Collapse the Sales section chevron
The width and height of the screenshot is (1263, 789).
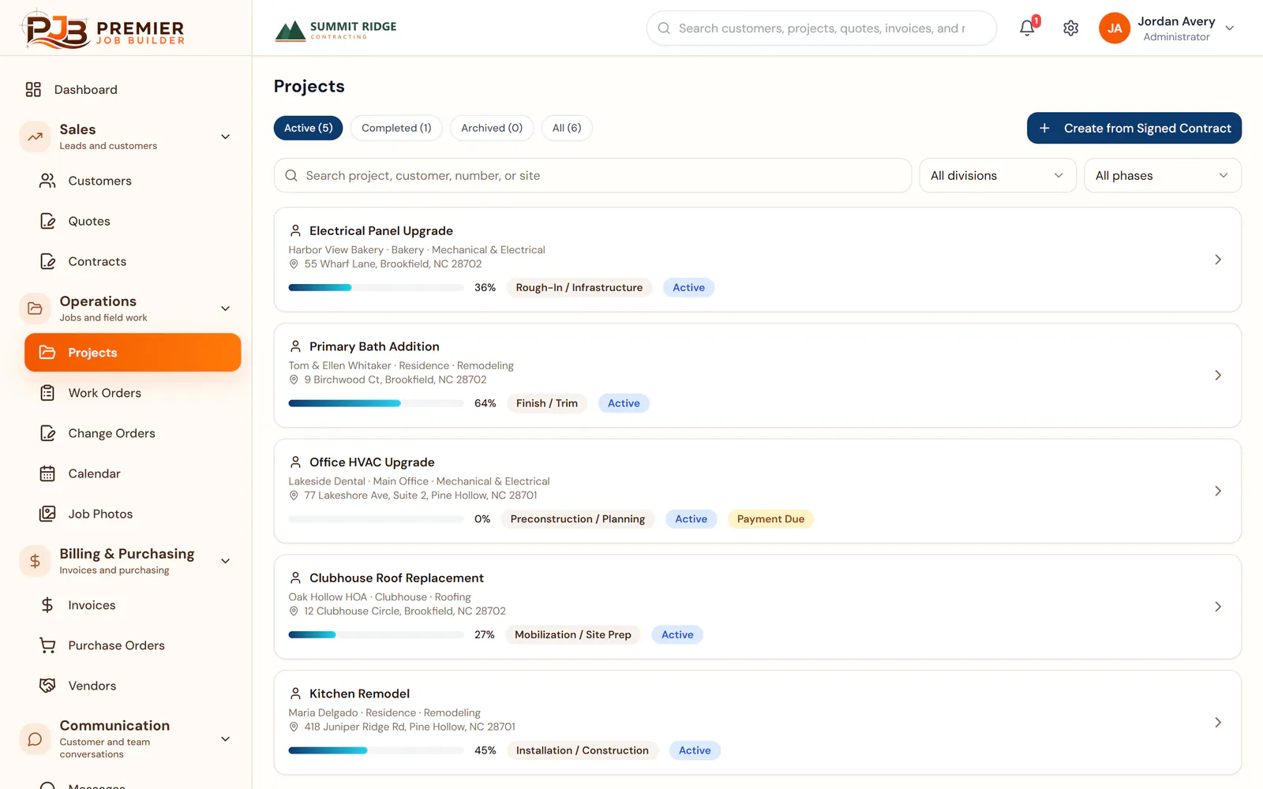(225, 136)
